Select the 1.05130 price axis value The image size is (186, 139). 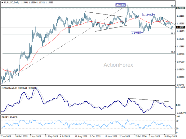click(x=181, y=69)
